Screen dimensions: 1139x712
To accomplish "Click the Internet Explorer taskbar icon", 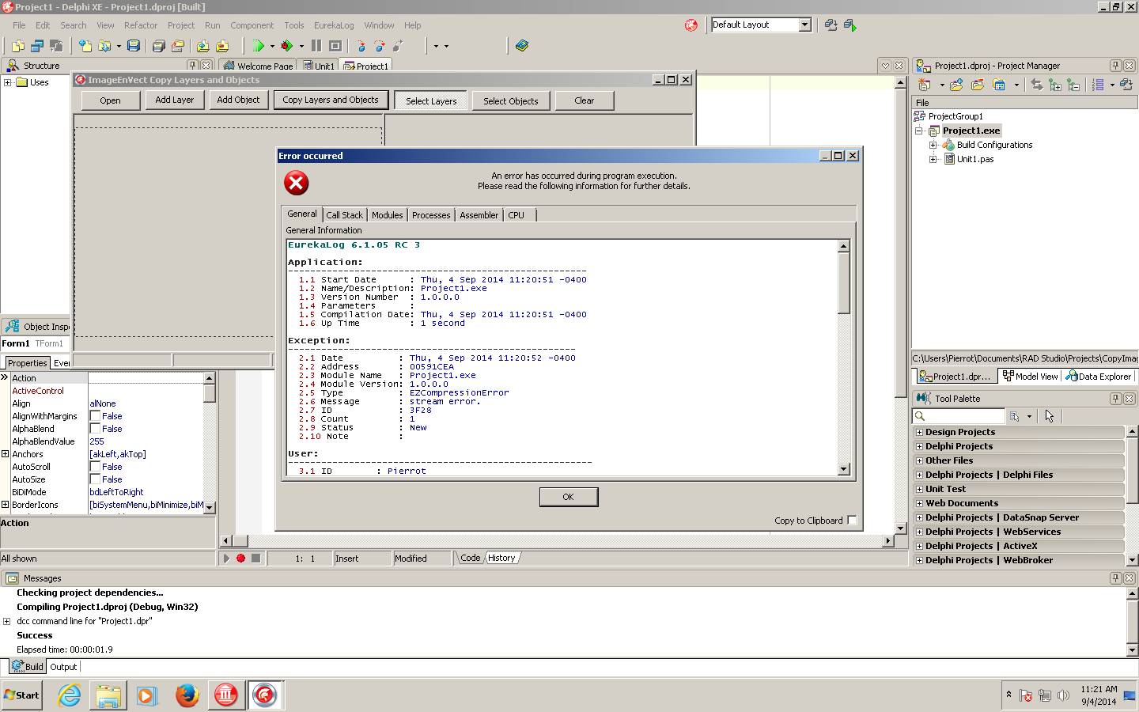I will (70, 695).
